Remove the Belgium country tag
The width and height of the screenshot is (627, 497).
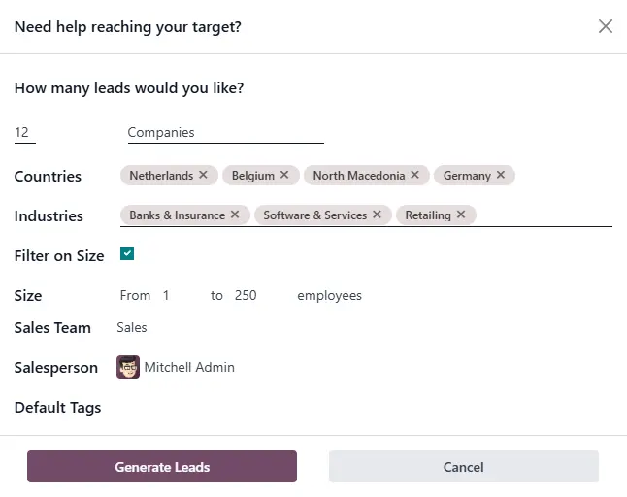(284, 176)
